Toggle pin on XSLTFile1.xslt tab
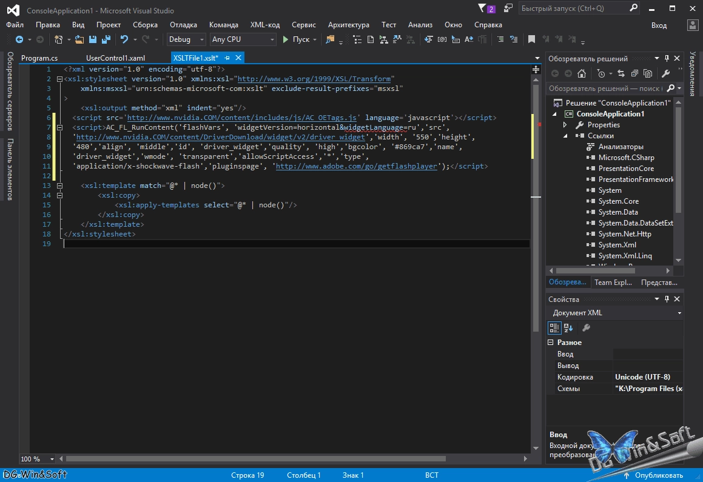Screen dimensions: 703x482 [227, 58]
